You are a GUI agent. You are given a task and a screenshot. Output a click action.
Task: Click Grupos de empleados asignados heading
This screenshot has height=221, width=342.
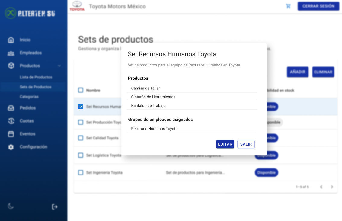[x=161, y=120]
